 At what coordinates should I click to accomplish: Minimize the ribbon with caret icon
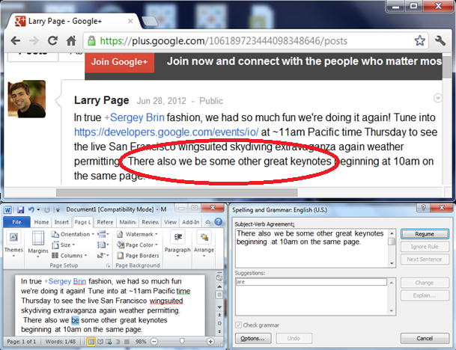[208, 222]
